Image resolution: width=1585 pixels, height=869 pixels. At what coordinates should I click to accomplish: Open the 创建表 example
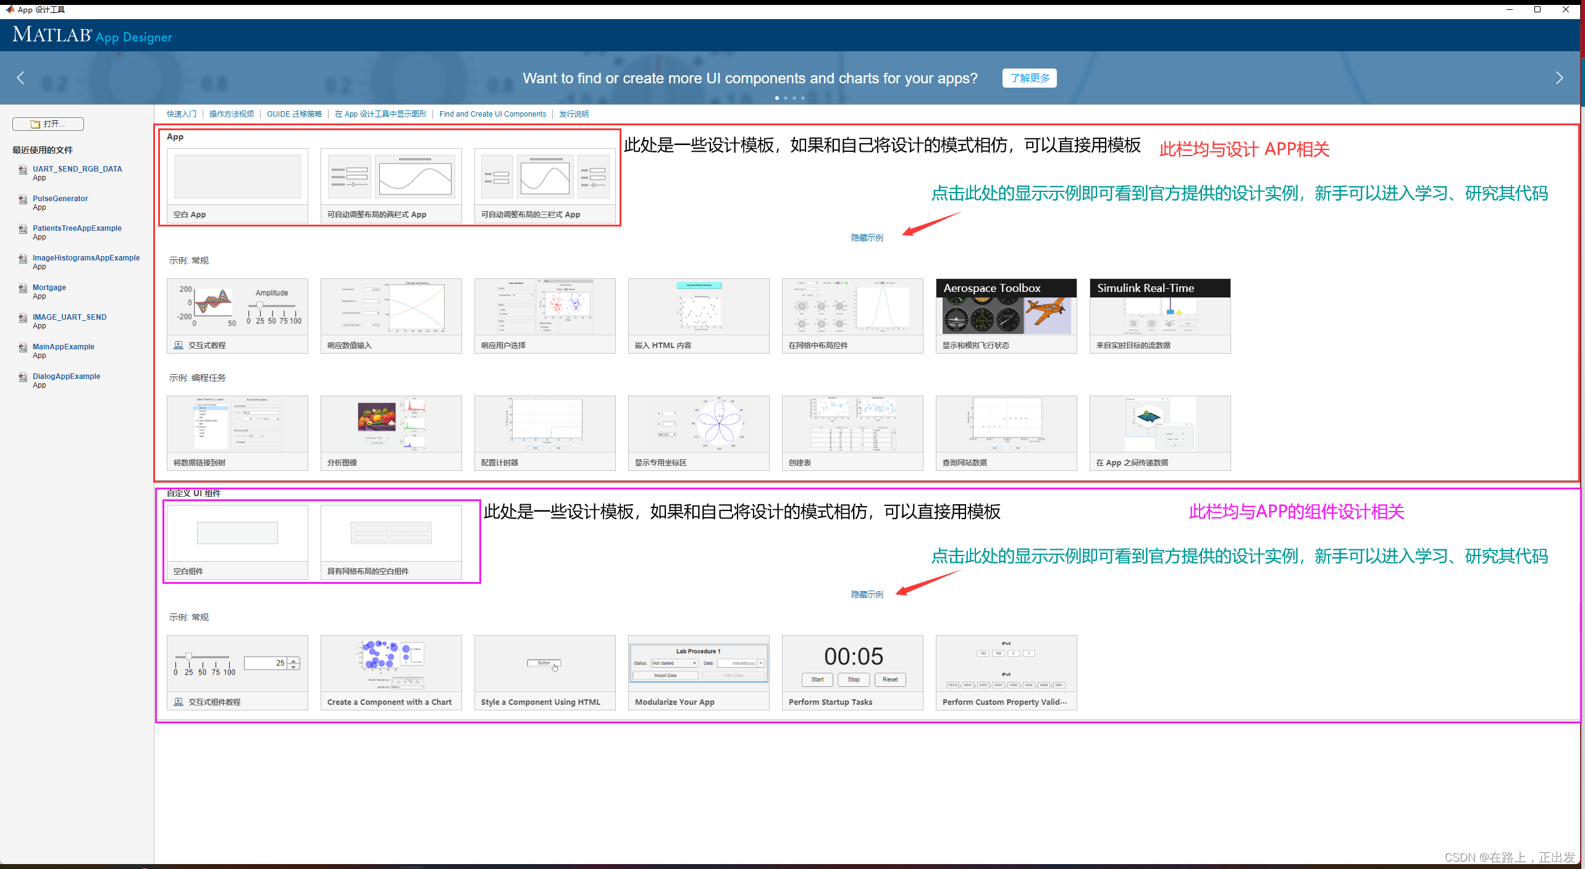pos(852,433)
